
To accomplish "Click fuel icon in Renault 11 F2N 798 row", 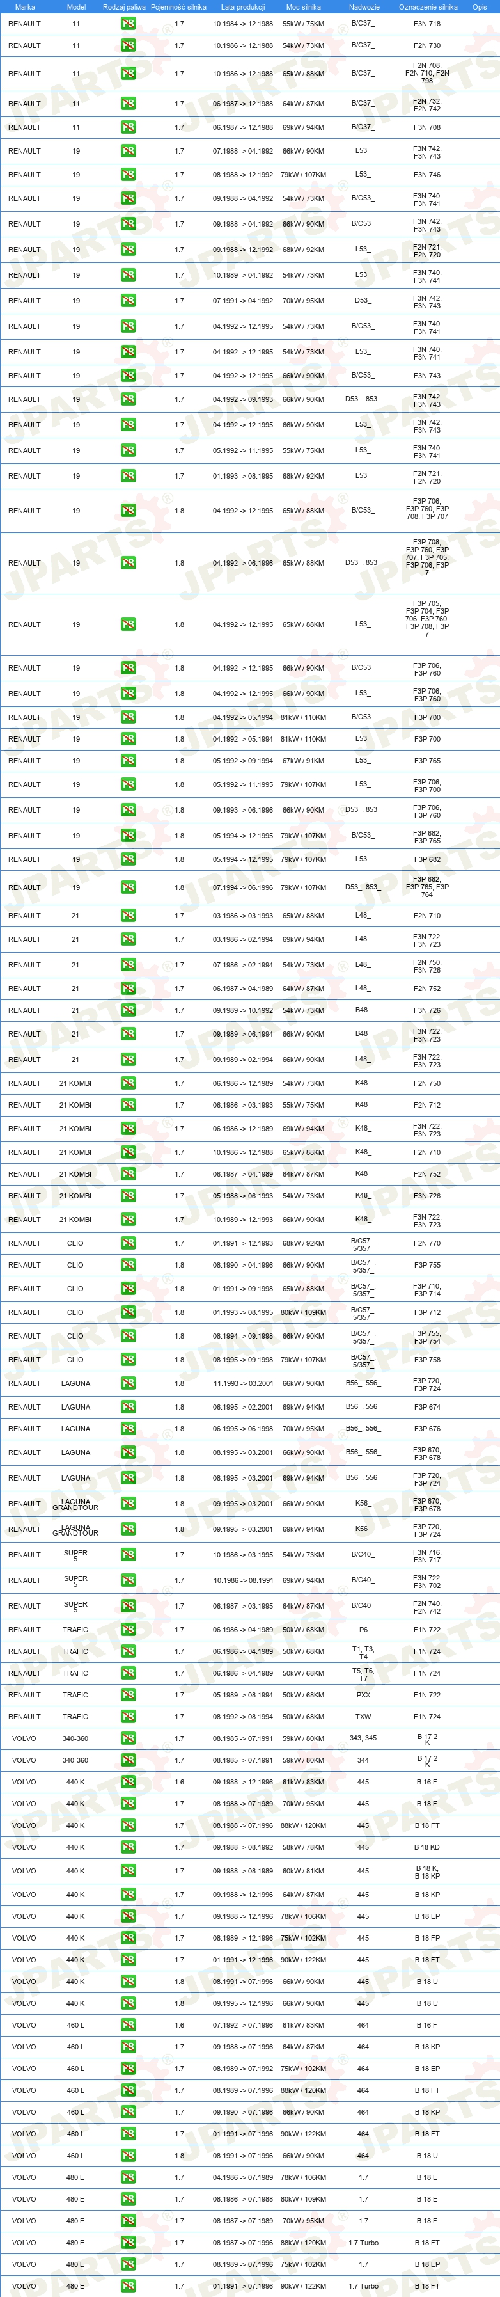I will tap(129, 74).
